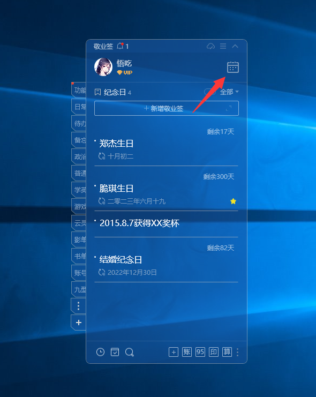Toggle the switch beside 全部
Image resolution: width=316 pixels, height=397 pixels.
tap(209, 92)
